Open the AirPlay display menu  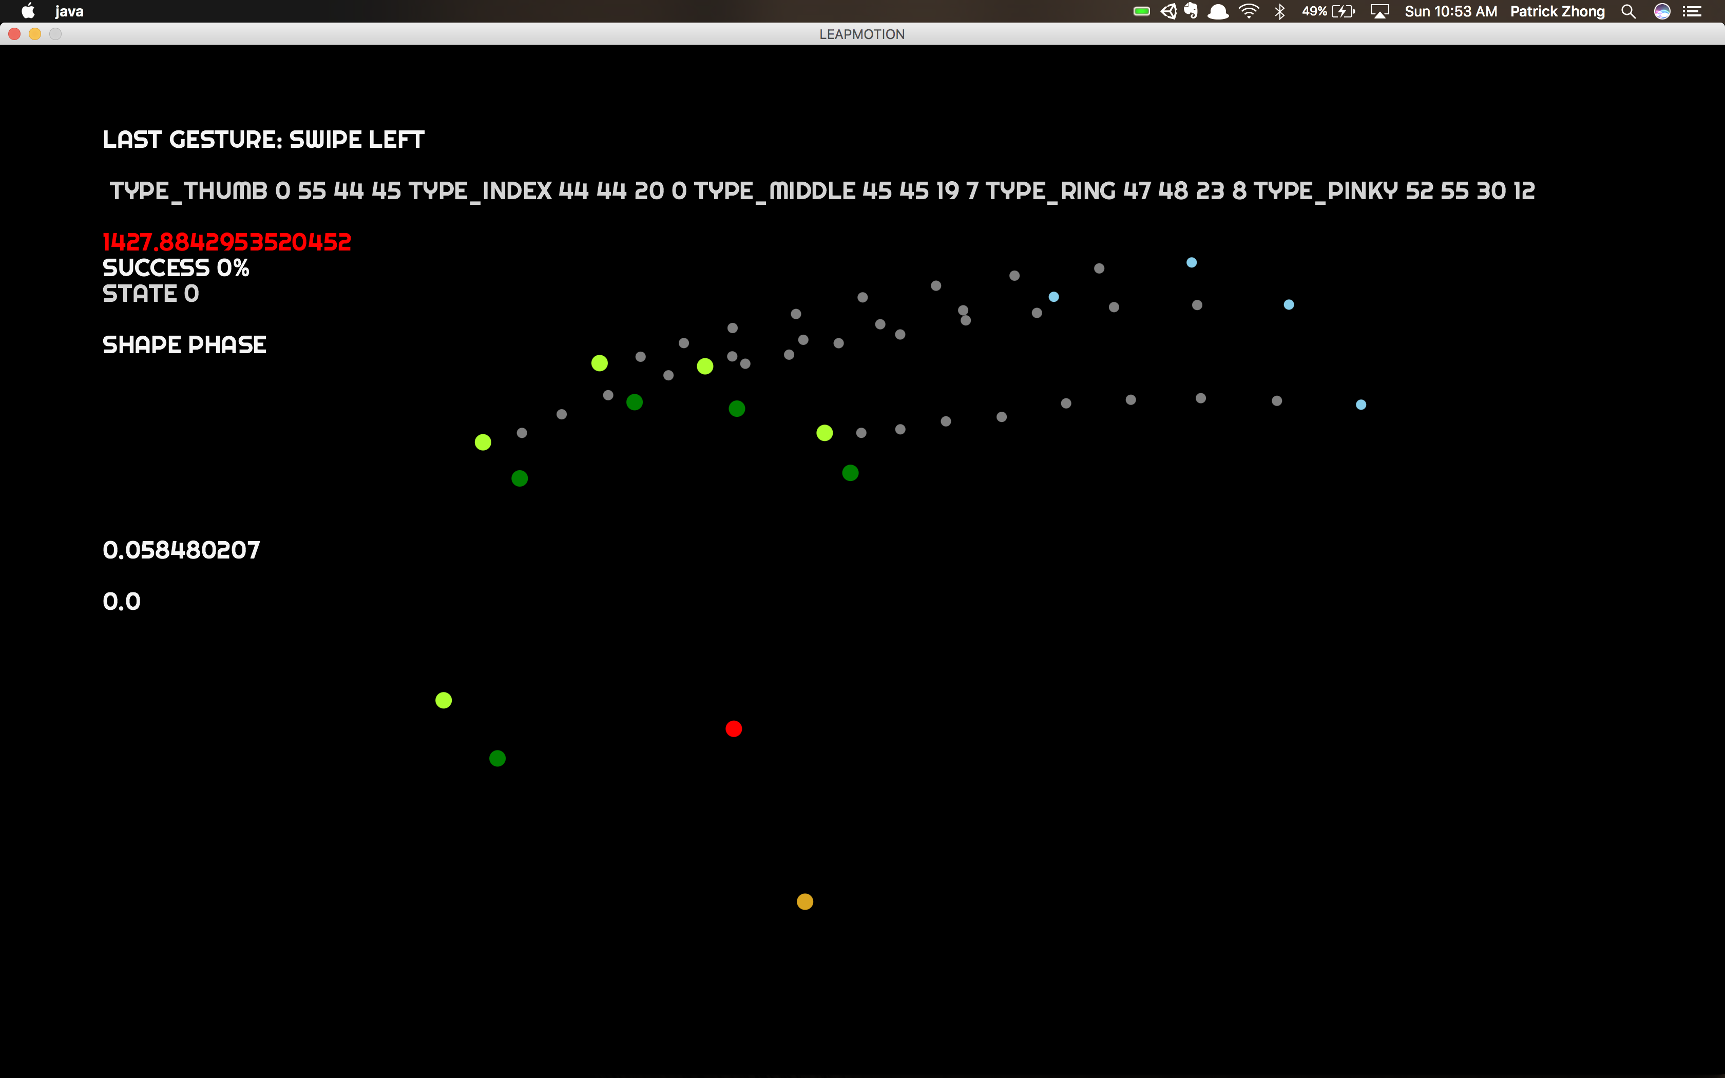(1380, 11)
